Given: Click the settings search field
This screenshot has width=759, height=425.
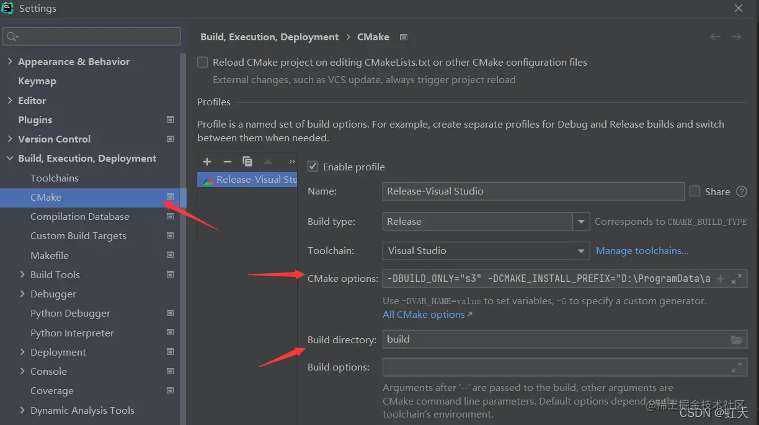Looking at the screenshot, I should (92, 37).
